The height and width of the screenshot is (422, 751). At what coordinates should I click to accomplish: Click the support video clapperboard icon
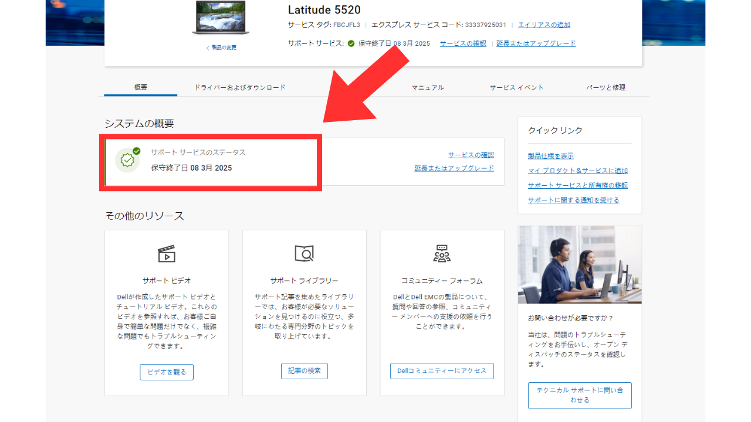coord(167,254)
